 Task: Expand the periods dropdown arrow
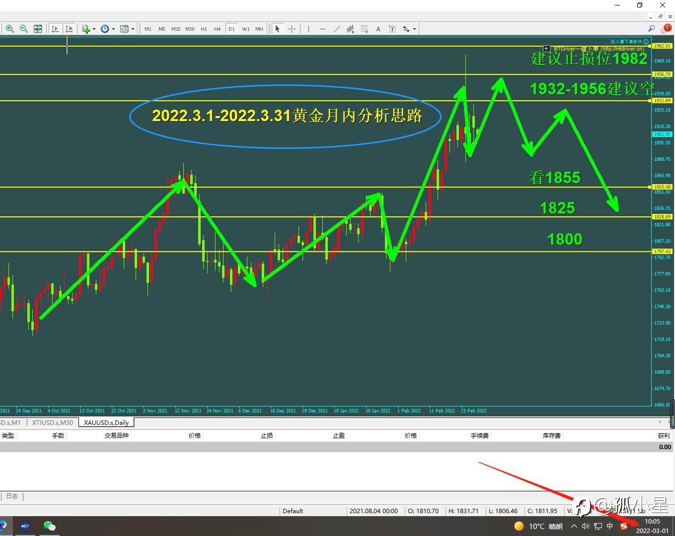113,29
